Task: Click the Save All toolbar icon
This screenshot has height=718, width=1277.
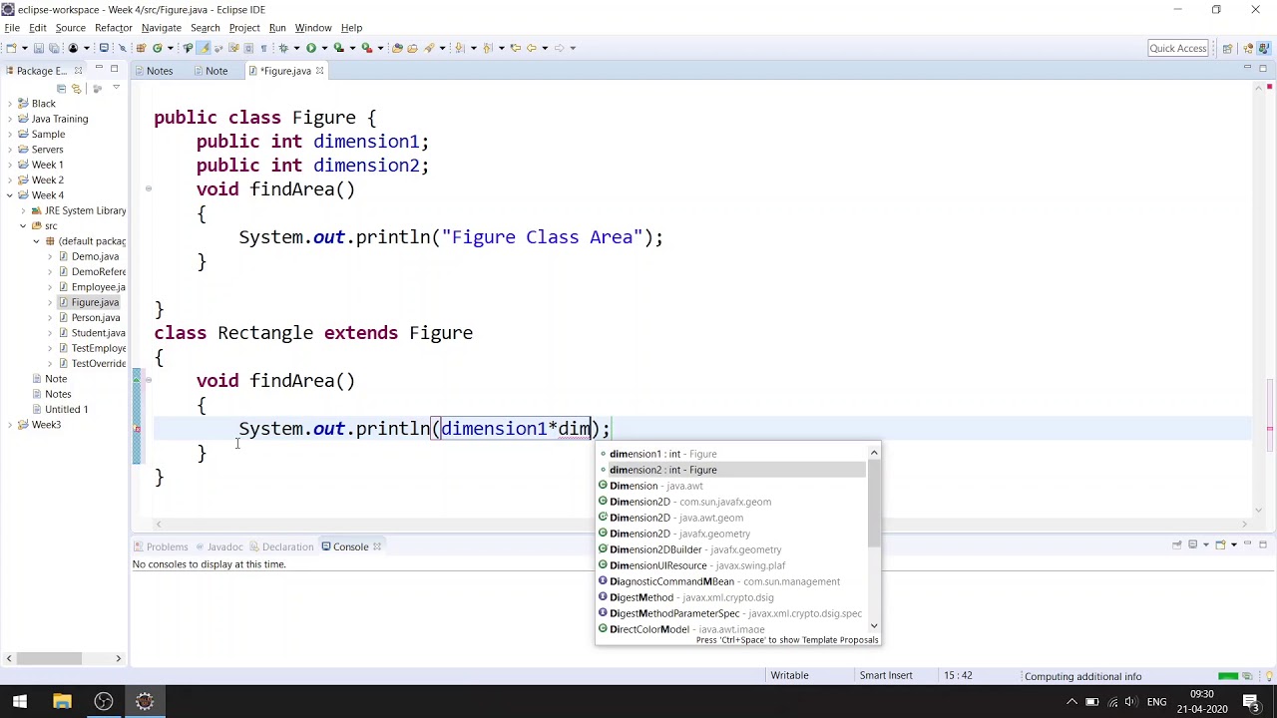Action: point(55,48)
